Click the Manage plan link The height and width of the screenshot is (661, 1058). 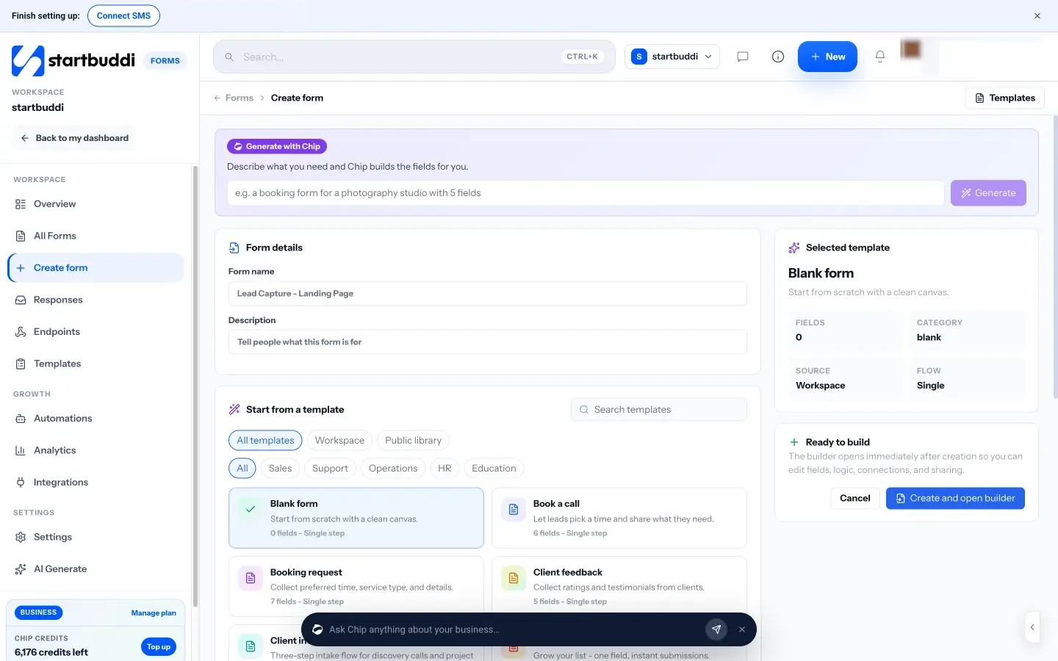pos(154,613)
